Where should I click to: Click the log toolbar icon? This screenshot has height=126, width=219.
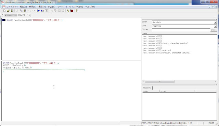point(51,11)
